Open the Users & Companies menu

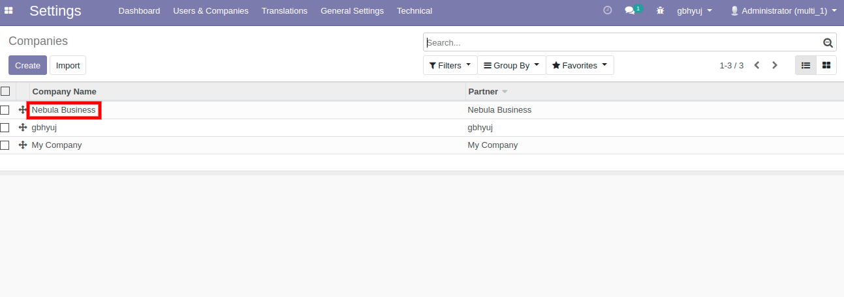click(x=210, y=11)
